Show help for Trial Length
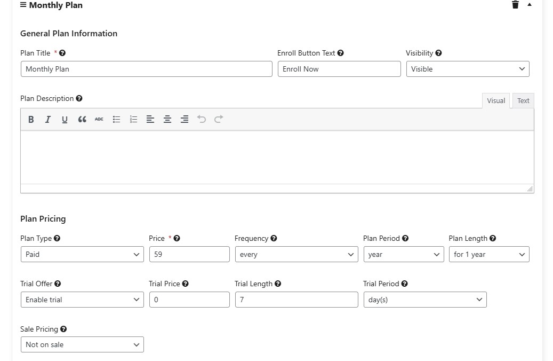The image size is (553, 361). coord(278,284)
